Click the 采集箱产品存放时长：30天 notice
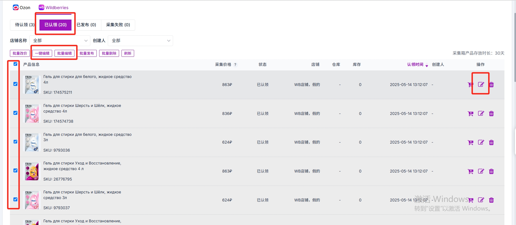This screenshot has width=516, height=225. [x=478, y=53]
